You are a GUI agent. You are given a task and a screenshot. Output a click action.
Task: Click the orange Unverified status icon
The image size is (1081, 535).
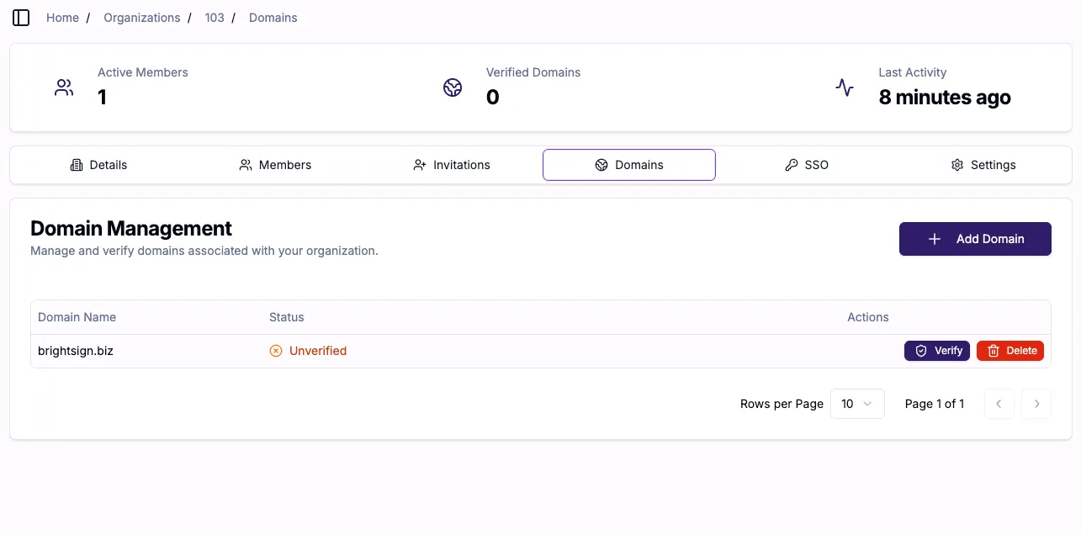276,351
